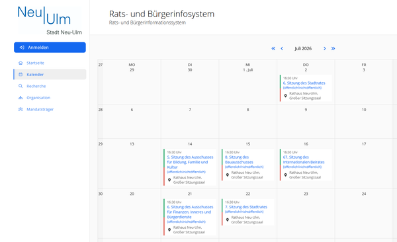Click the Startseite house icon

tap(21, 63)
